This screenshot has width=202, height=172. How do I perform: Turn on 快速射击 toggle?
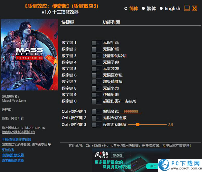tap(97, 95)
